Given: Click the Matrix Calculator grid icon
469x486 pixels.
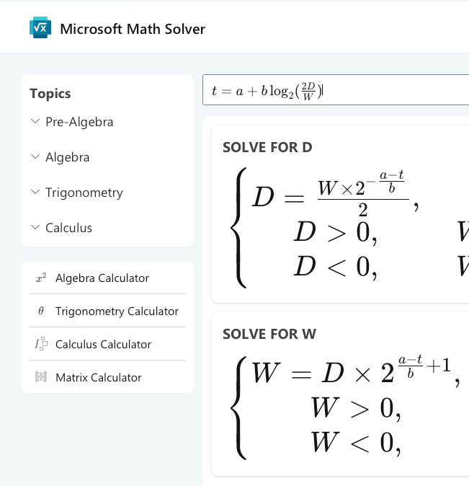Looking at the screenshot, I should click(x=41, y=377).
